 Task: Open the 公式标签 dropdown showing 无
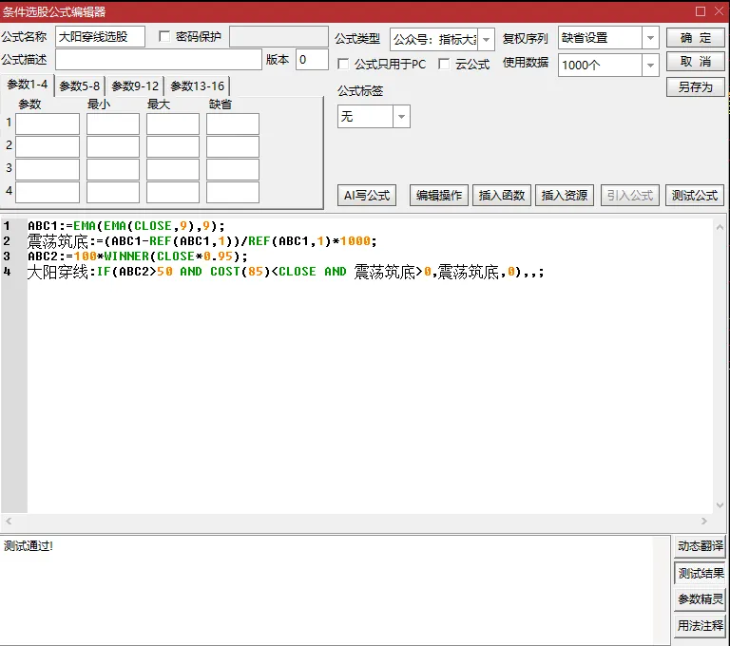coord(401,116)
